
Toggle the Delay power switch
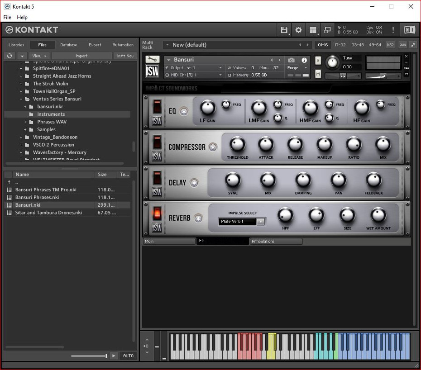157,178
